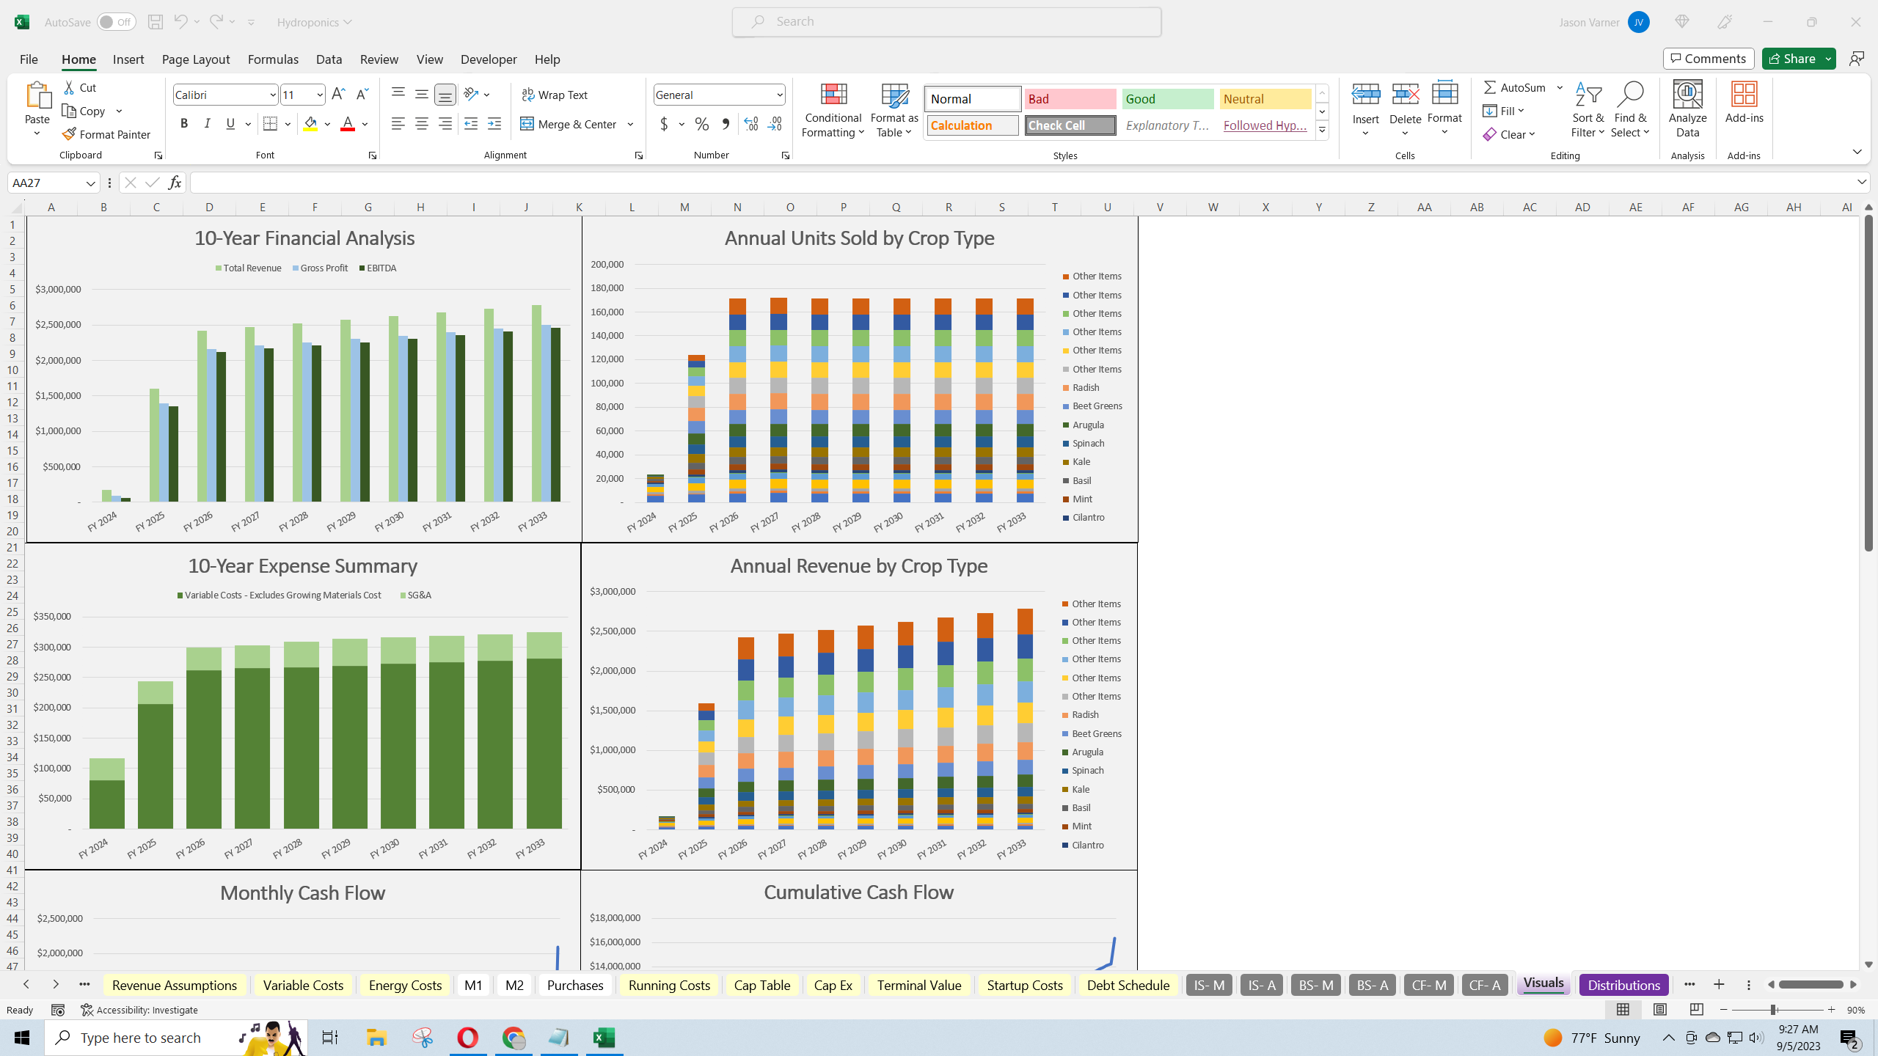
Task: Expand Conditional Formatting menu
Action: tap(833, 110)
